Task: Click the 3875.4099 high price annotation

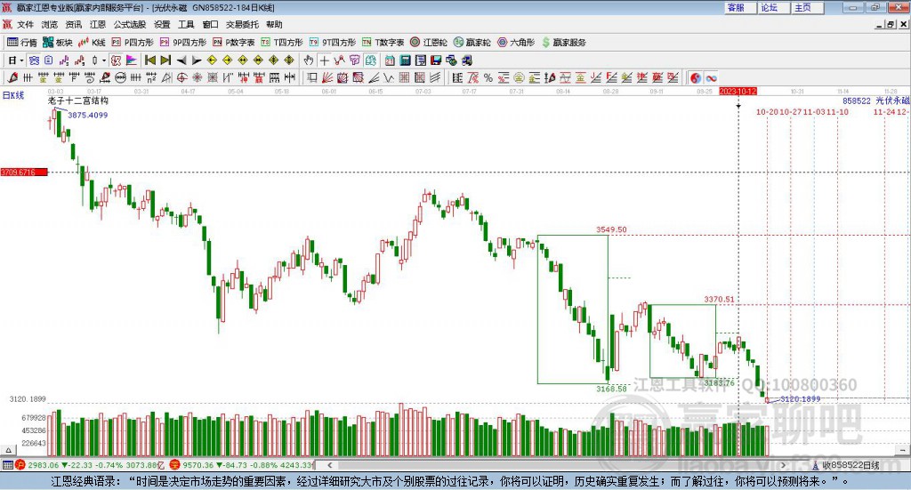Action: pos(88,115)
